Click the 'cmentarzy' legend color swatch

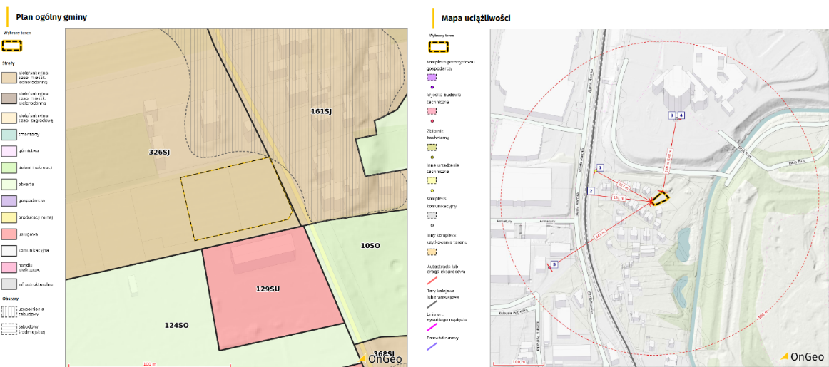point(11,134)
